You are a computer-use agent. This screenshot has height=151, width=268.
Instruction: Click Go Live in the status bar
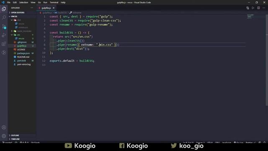[238, 143]
